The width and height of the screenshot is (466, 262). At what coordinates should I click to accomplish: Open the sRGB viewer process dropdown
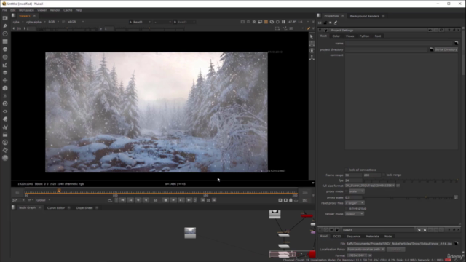[76, 22]
